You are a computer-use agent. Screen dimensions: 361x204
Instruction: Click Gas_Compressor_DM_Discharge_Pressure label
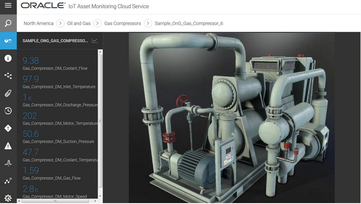click(60, 105)
